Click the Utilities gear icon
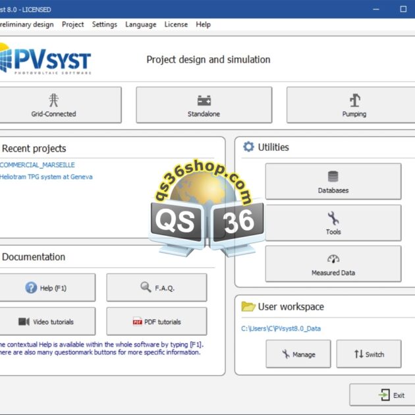Image resolution: width=415 pixels, height=415 pixels. pos(248,147)
